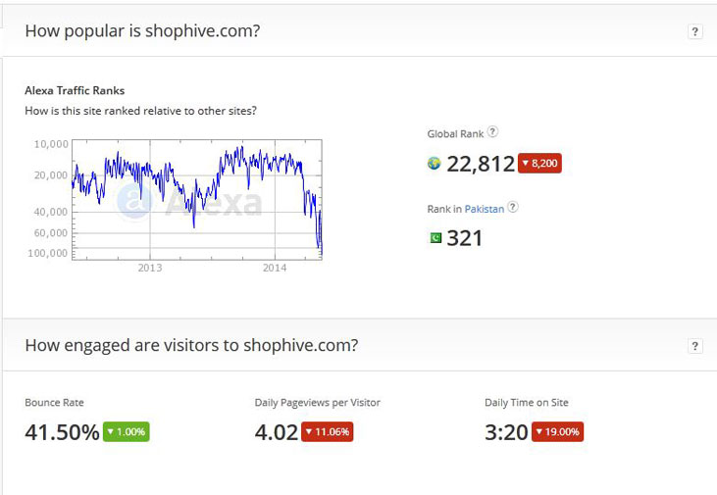This screenshot has height=495, width=717.
Task: Click the help icon in the 'How engaged' header
Action: (694, 346)
